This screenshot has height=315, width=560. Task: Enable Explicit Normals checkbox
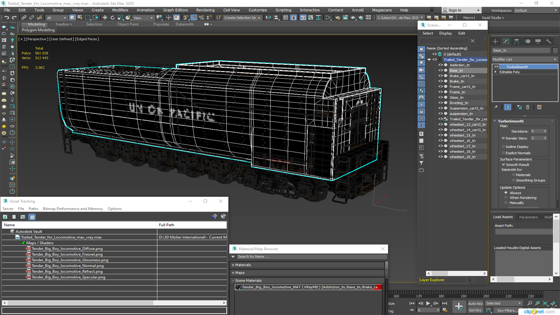[503, 153]
